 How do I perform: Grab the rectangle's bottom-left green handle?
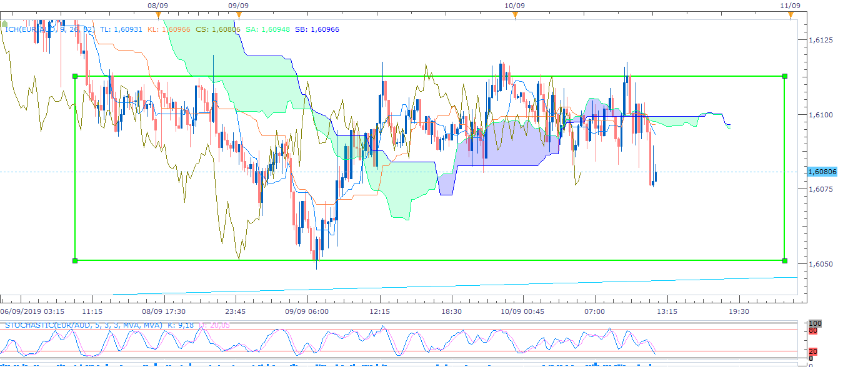(75, 260)
